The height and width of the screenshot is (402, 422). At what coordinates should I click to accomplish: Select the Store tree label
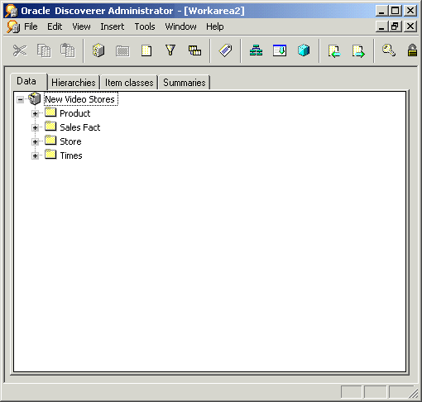click(x=70, y=141)
